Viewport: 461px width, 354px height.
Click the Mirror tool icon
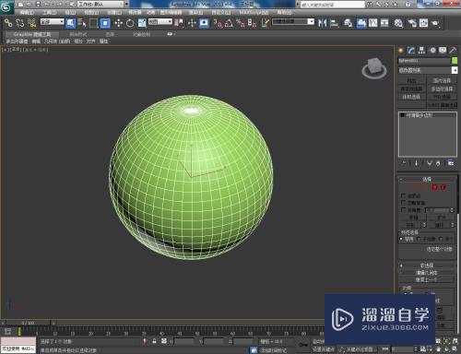pyautogui.click(x=322, y=23)
